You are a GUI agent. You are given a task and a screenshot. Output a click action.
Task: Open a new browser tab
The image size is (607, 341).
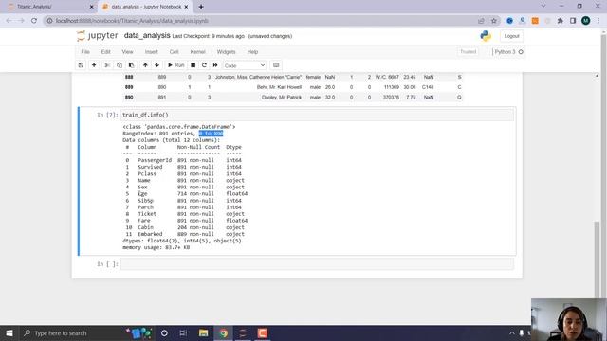coord(201,7)
